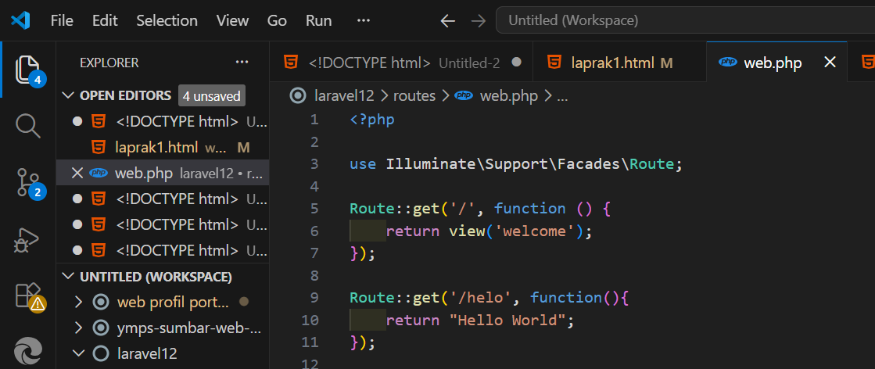This screenshot has width=875, height=369.
Task: Show more menu items via ellipsis
Action: (x=364, y=20)
